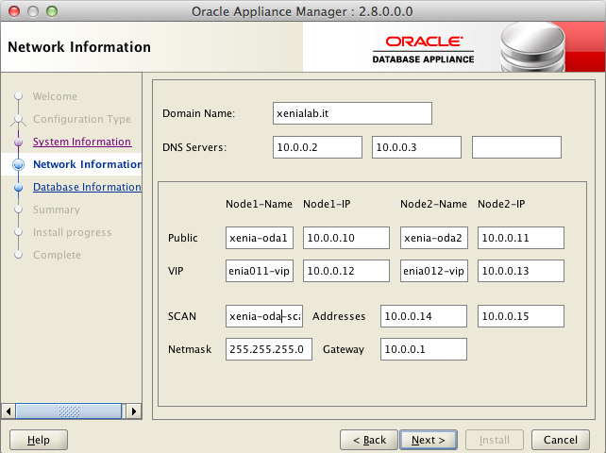The height and width of the screenshot is (453, 606).
Task: Click the System Information step bullet icon
Action: pyautogui.click(x=18, y=142)
